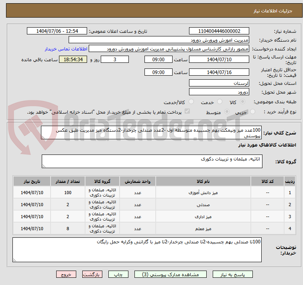Click the شماره نیاز number field
Screen dimensions: 303x285
219,31
